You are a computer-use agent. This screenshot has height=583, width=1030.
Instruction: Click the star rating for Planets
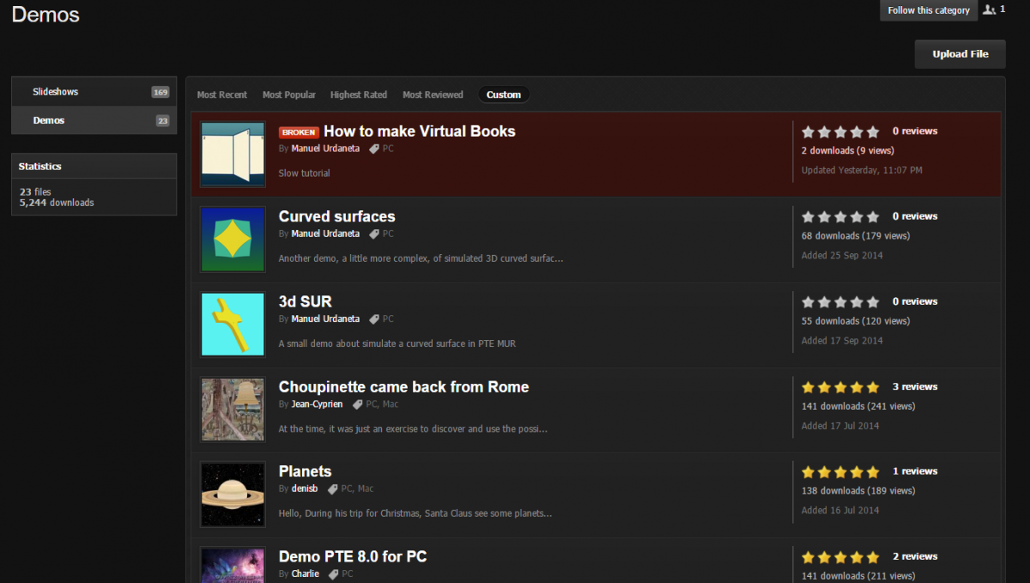tap(840, 472)
